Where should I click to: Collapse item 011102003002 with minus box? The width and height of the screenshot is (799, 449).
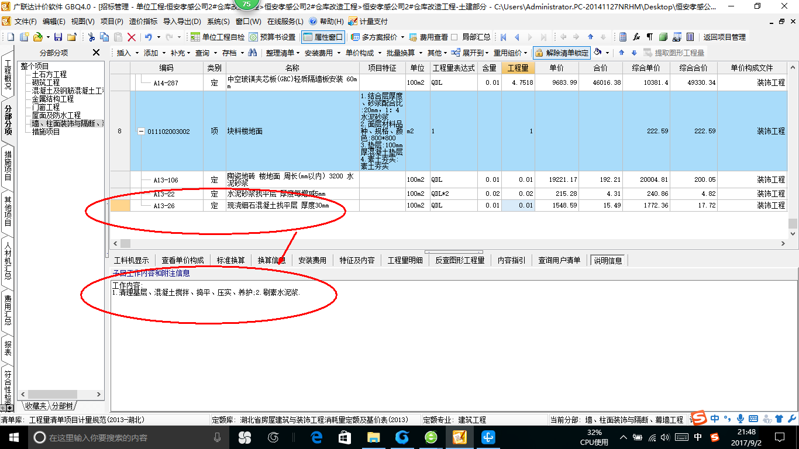point(140,132)
